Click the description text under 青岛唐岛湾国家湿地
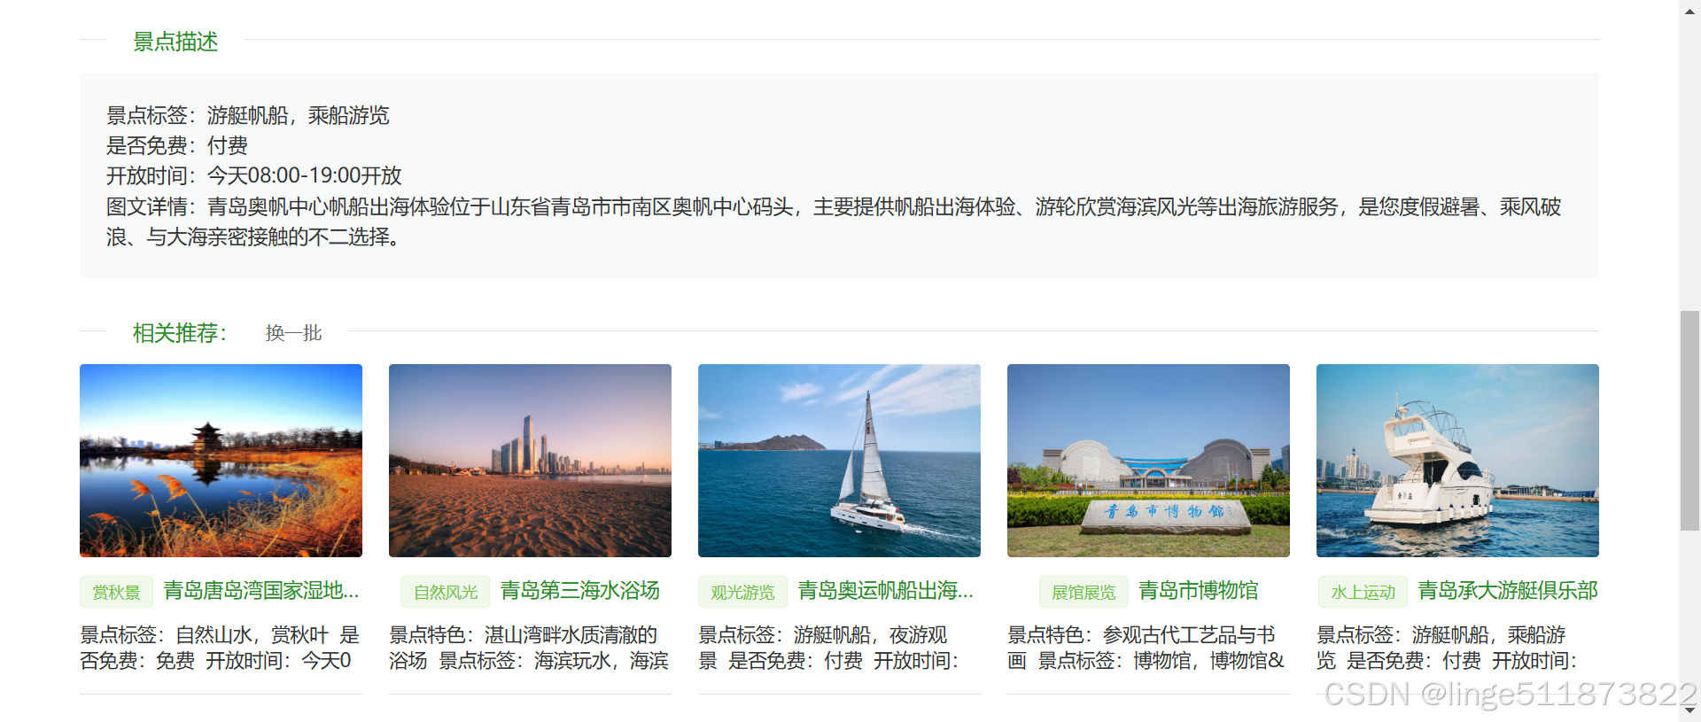 pyautogui.click(x=221, y=648)
